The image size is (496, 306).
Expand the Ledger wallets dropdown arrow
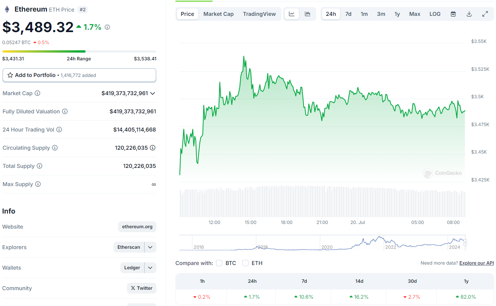click(x=151, y=268)
